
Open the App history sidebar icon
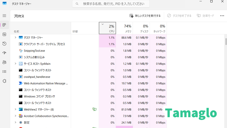4,44
